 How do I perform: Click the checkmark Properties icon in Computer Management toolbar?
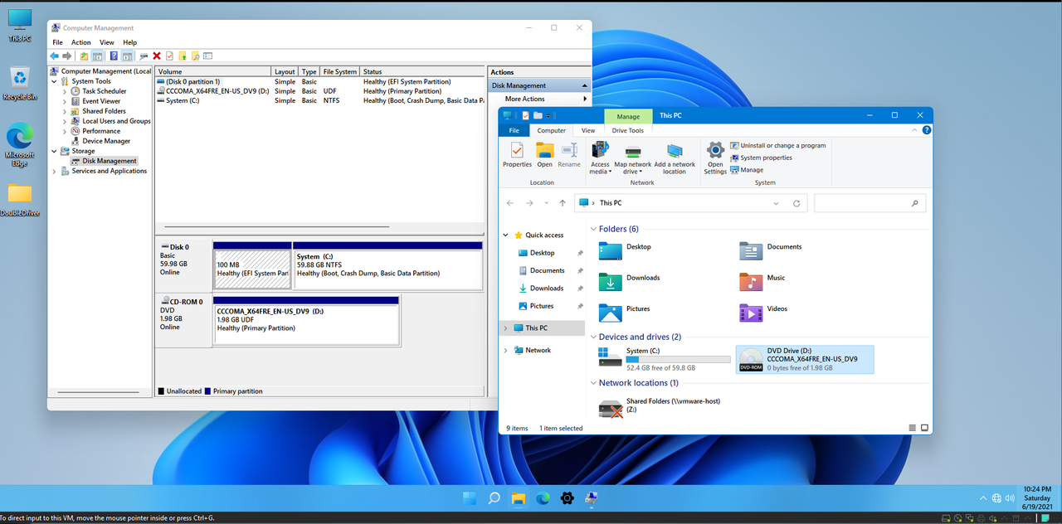(x=169, y=56)
